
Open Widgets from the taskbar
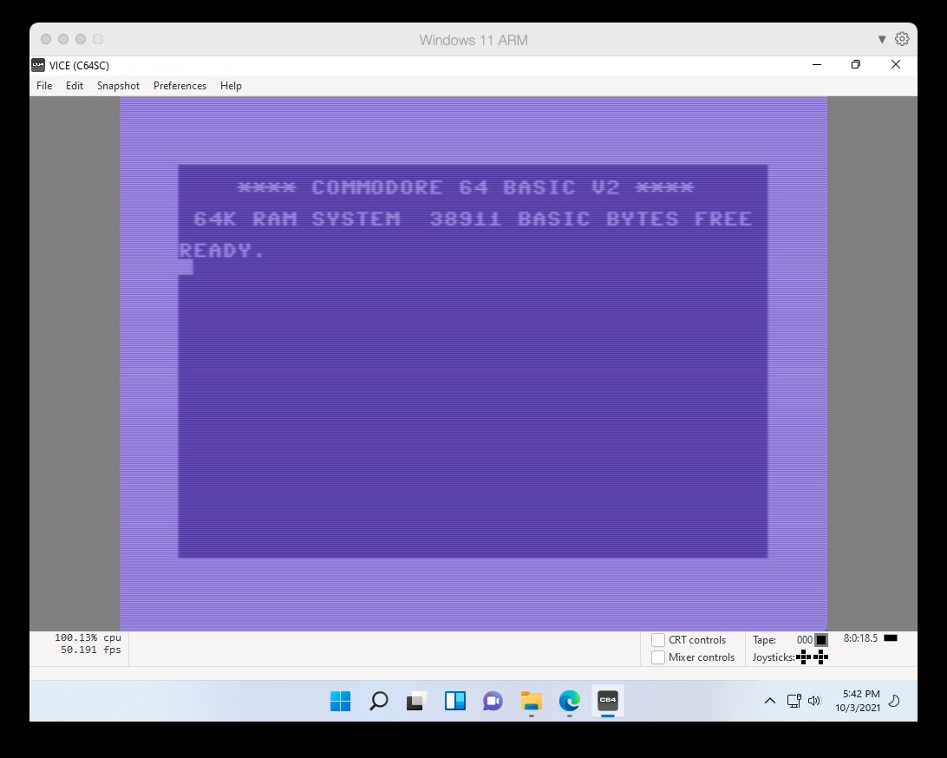point(454,702)
